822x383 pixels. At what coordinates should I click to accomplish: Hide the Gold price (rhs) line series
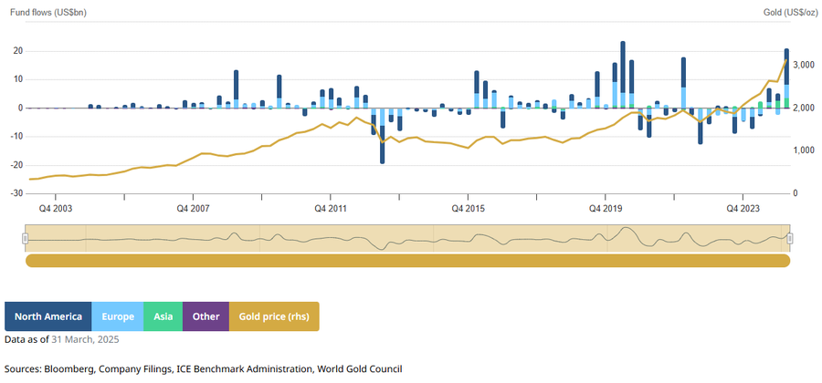tap(273, 316)
